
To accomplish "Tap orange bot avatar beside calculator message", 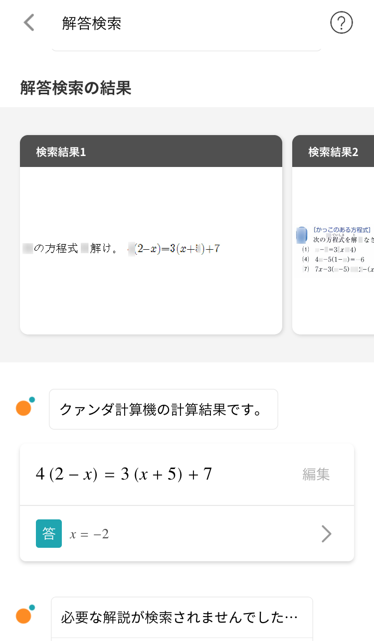I will [x=24, y=407].
